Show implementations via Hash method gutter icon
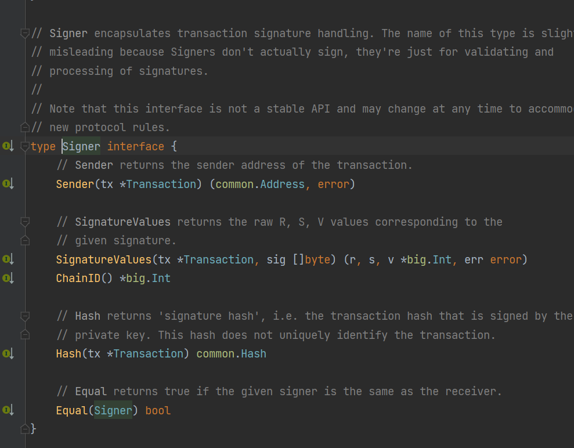574x448 pixels. [7, 353]
